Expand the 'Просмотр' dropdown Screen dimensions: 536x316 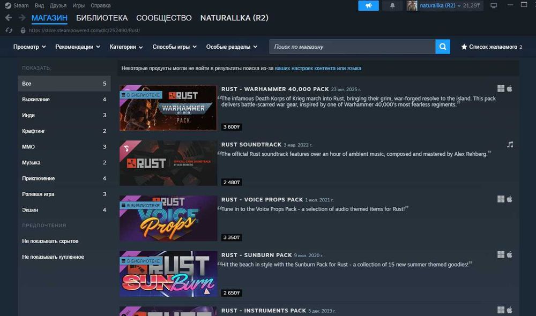29,47
